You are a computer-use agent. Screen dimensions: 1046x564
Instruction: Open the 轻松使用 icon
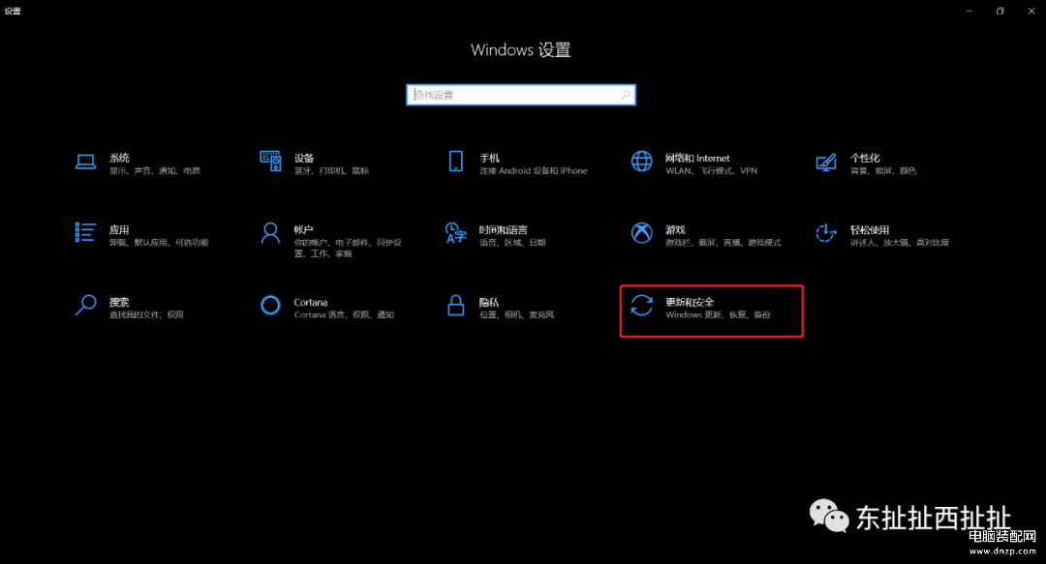[826, 233]
